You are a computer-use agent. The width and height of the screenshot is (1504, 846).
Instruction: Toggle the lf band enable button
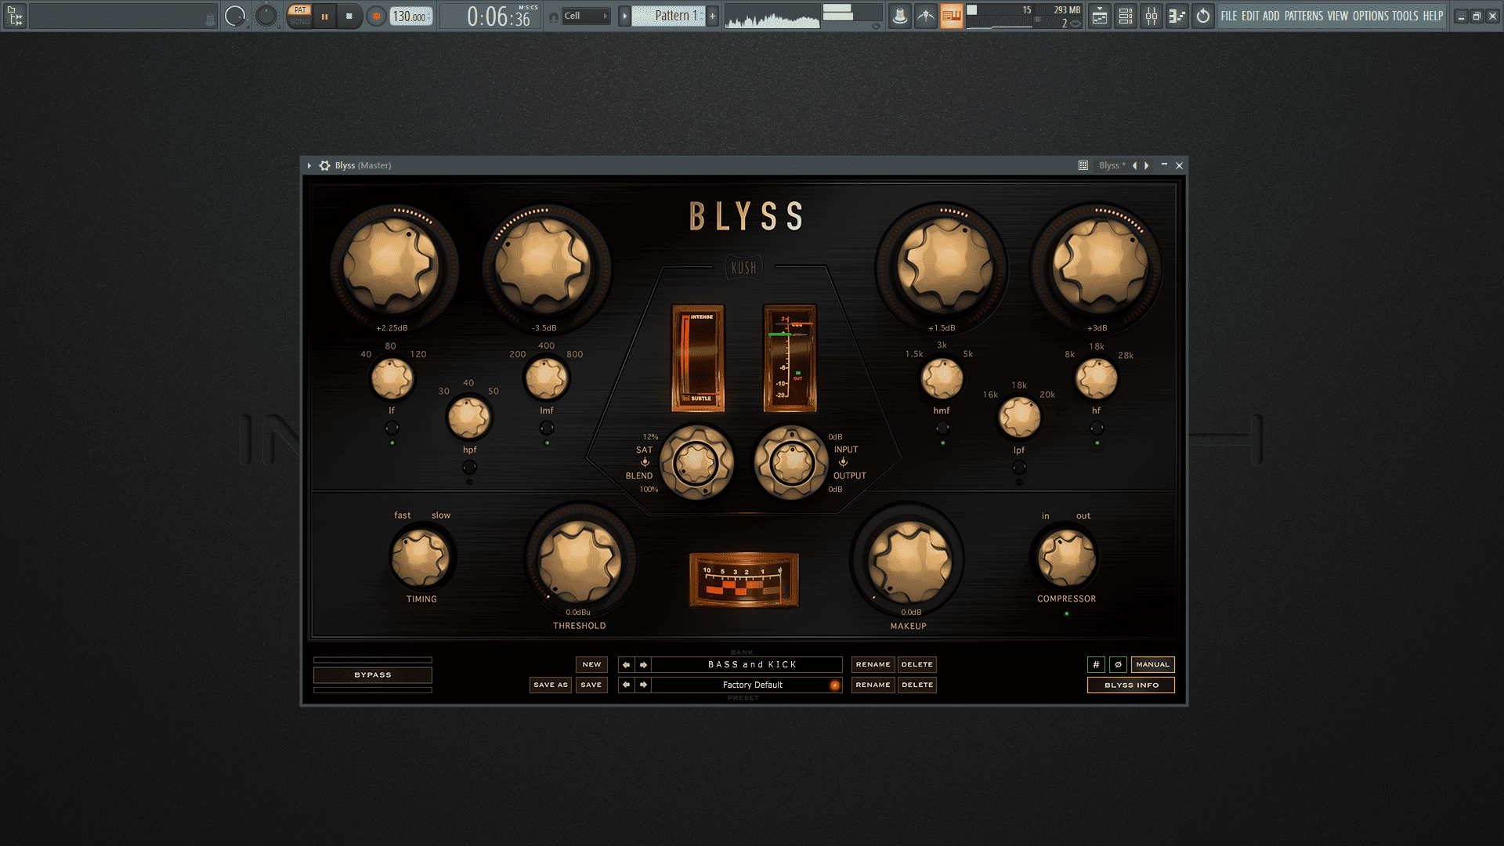coord(392,428)
